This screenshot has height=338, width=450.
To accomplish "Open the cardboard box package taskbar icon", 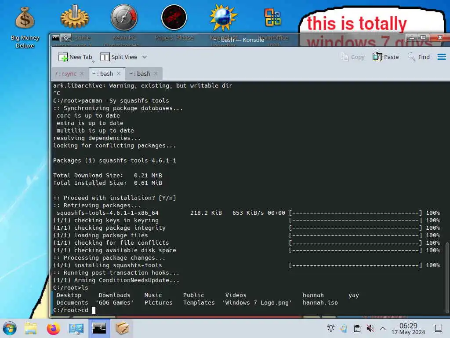I will (x=122, y=328).
